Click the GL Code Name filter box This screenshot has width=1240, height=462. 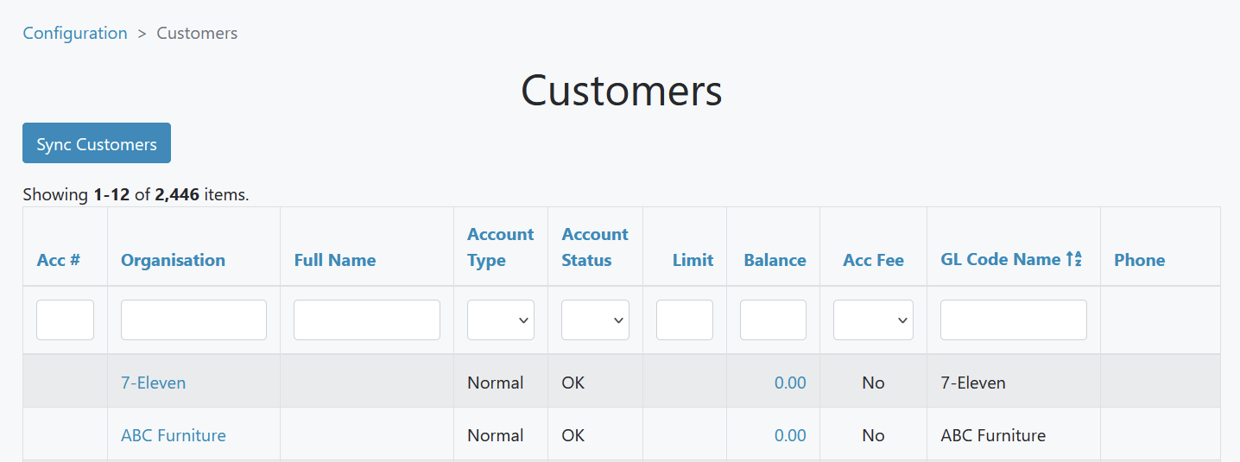click(1014, 320)
